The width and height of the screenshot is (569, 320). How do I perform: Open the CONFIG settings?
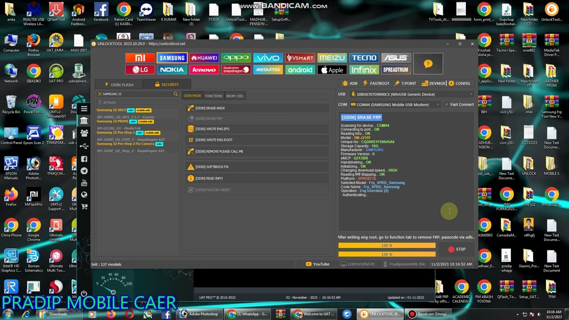[x=459, y=84]
